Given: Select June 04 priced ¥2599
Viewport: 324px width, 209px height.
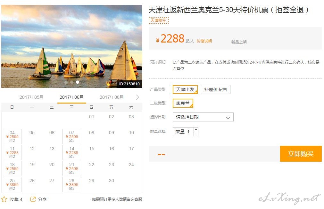Looking at the screenshot, I should (x=12, y=136).
